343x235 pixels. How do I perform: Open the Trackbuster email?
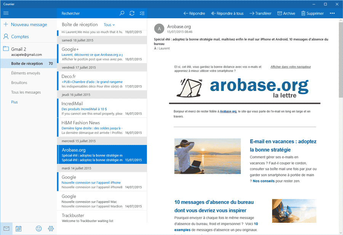tap(102, 217)
